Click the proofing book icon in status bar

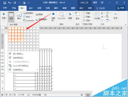28,95
